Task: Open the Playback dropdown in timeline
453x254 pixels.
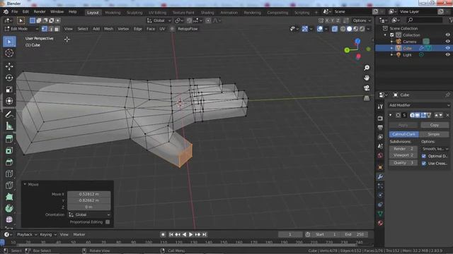Action: pos(27,234)
